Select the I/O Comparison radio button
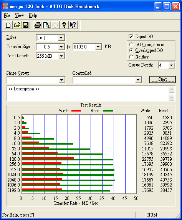 (x=131, y=45)
